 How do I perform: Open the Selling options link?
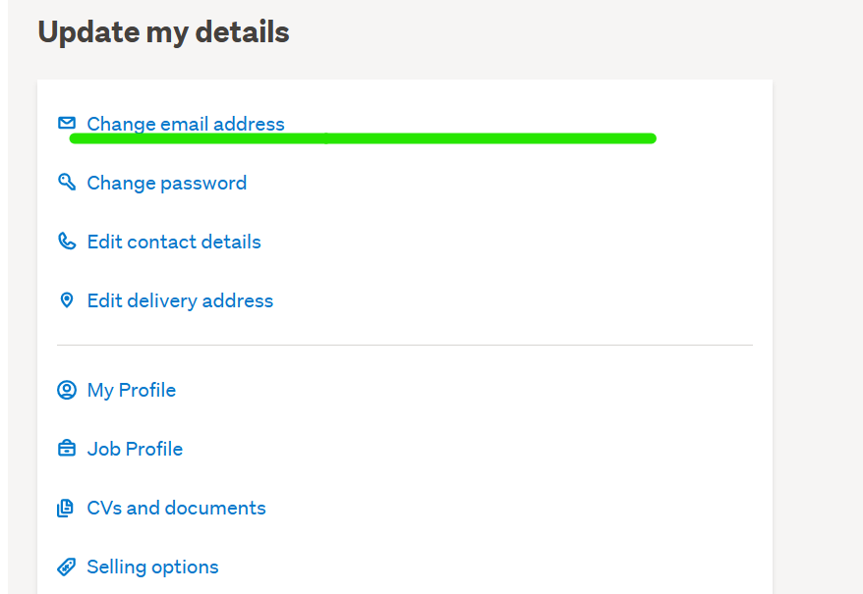(x=152, y=567)
